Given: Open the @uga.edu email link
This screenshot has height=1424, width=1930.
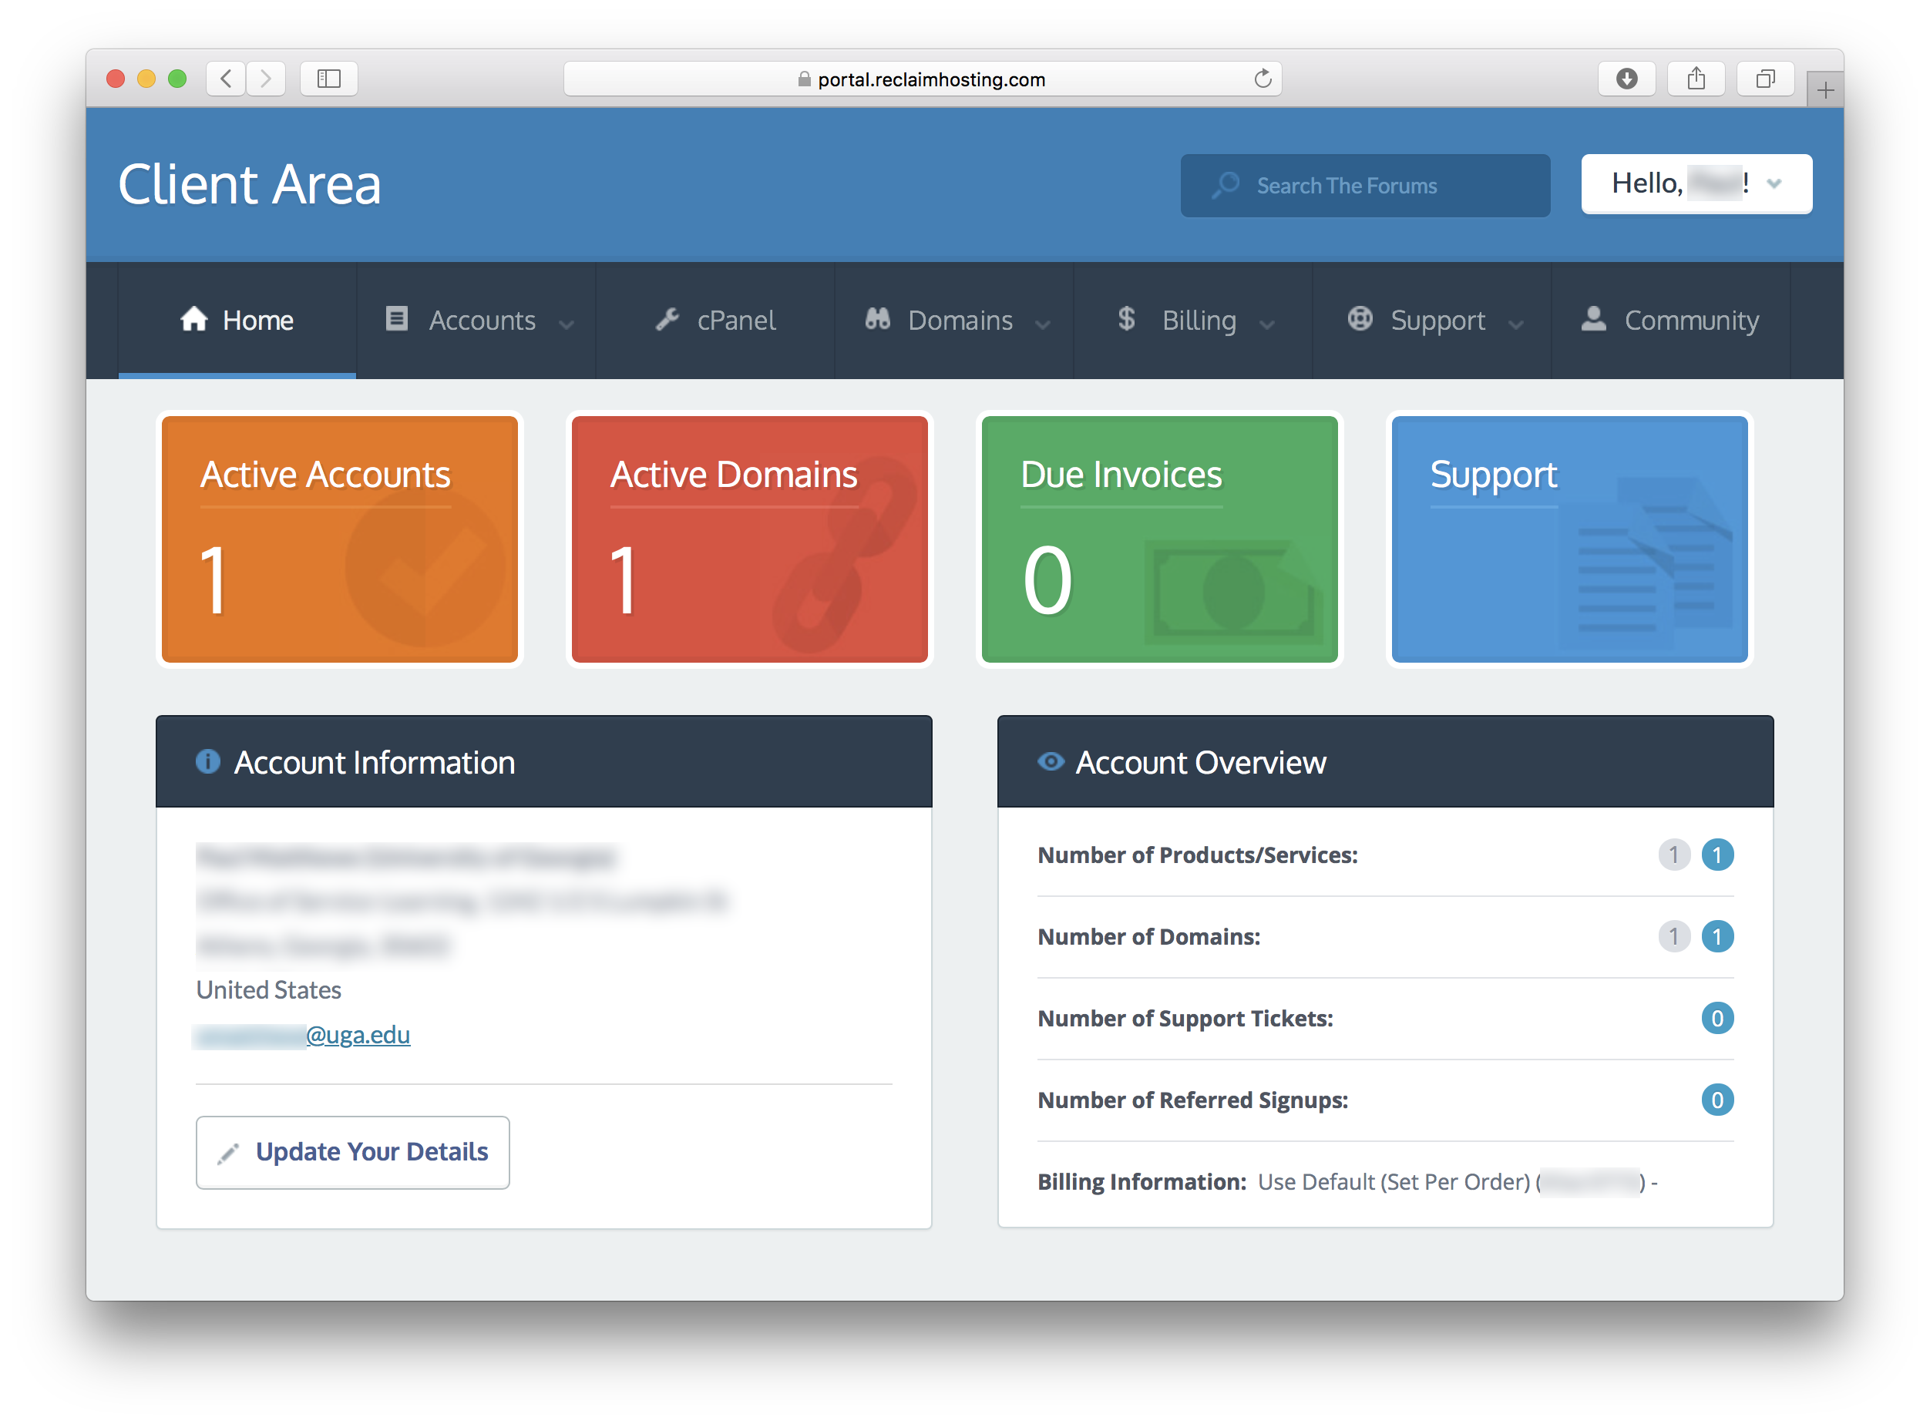Looking at the screenshot, I should click(x=358, y=1034).
